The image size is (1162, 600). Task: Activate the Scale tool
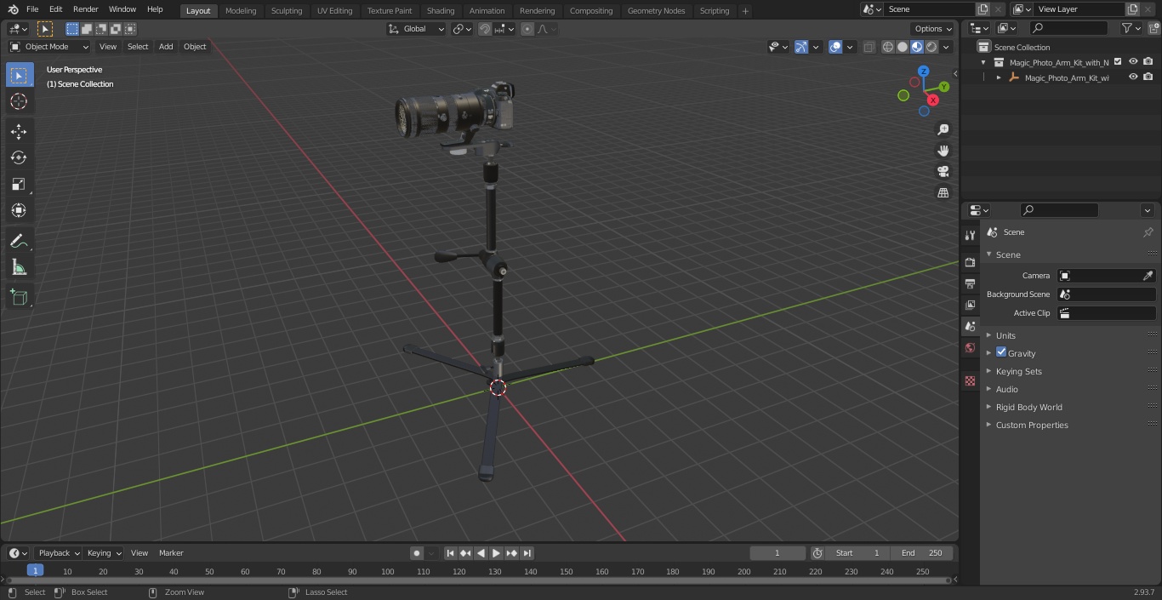pyautogui.click(x=19, y=184)
